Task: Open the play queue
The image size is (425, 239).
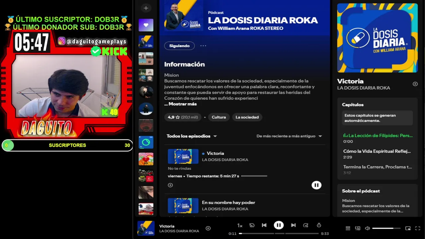Action: pyautogui.click(x=348, y=228)
